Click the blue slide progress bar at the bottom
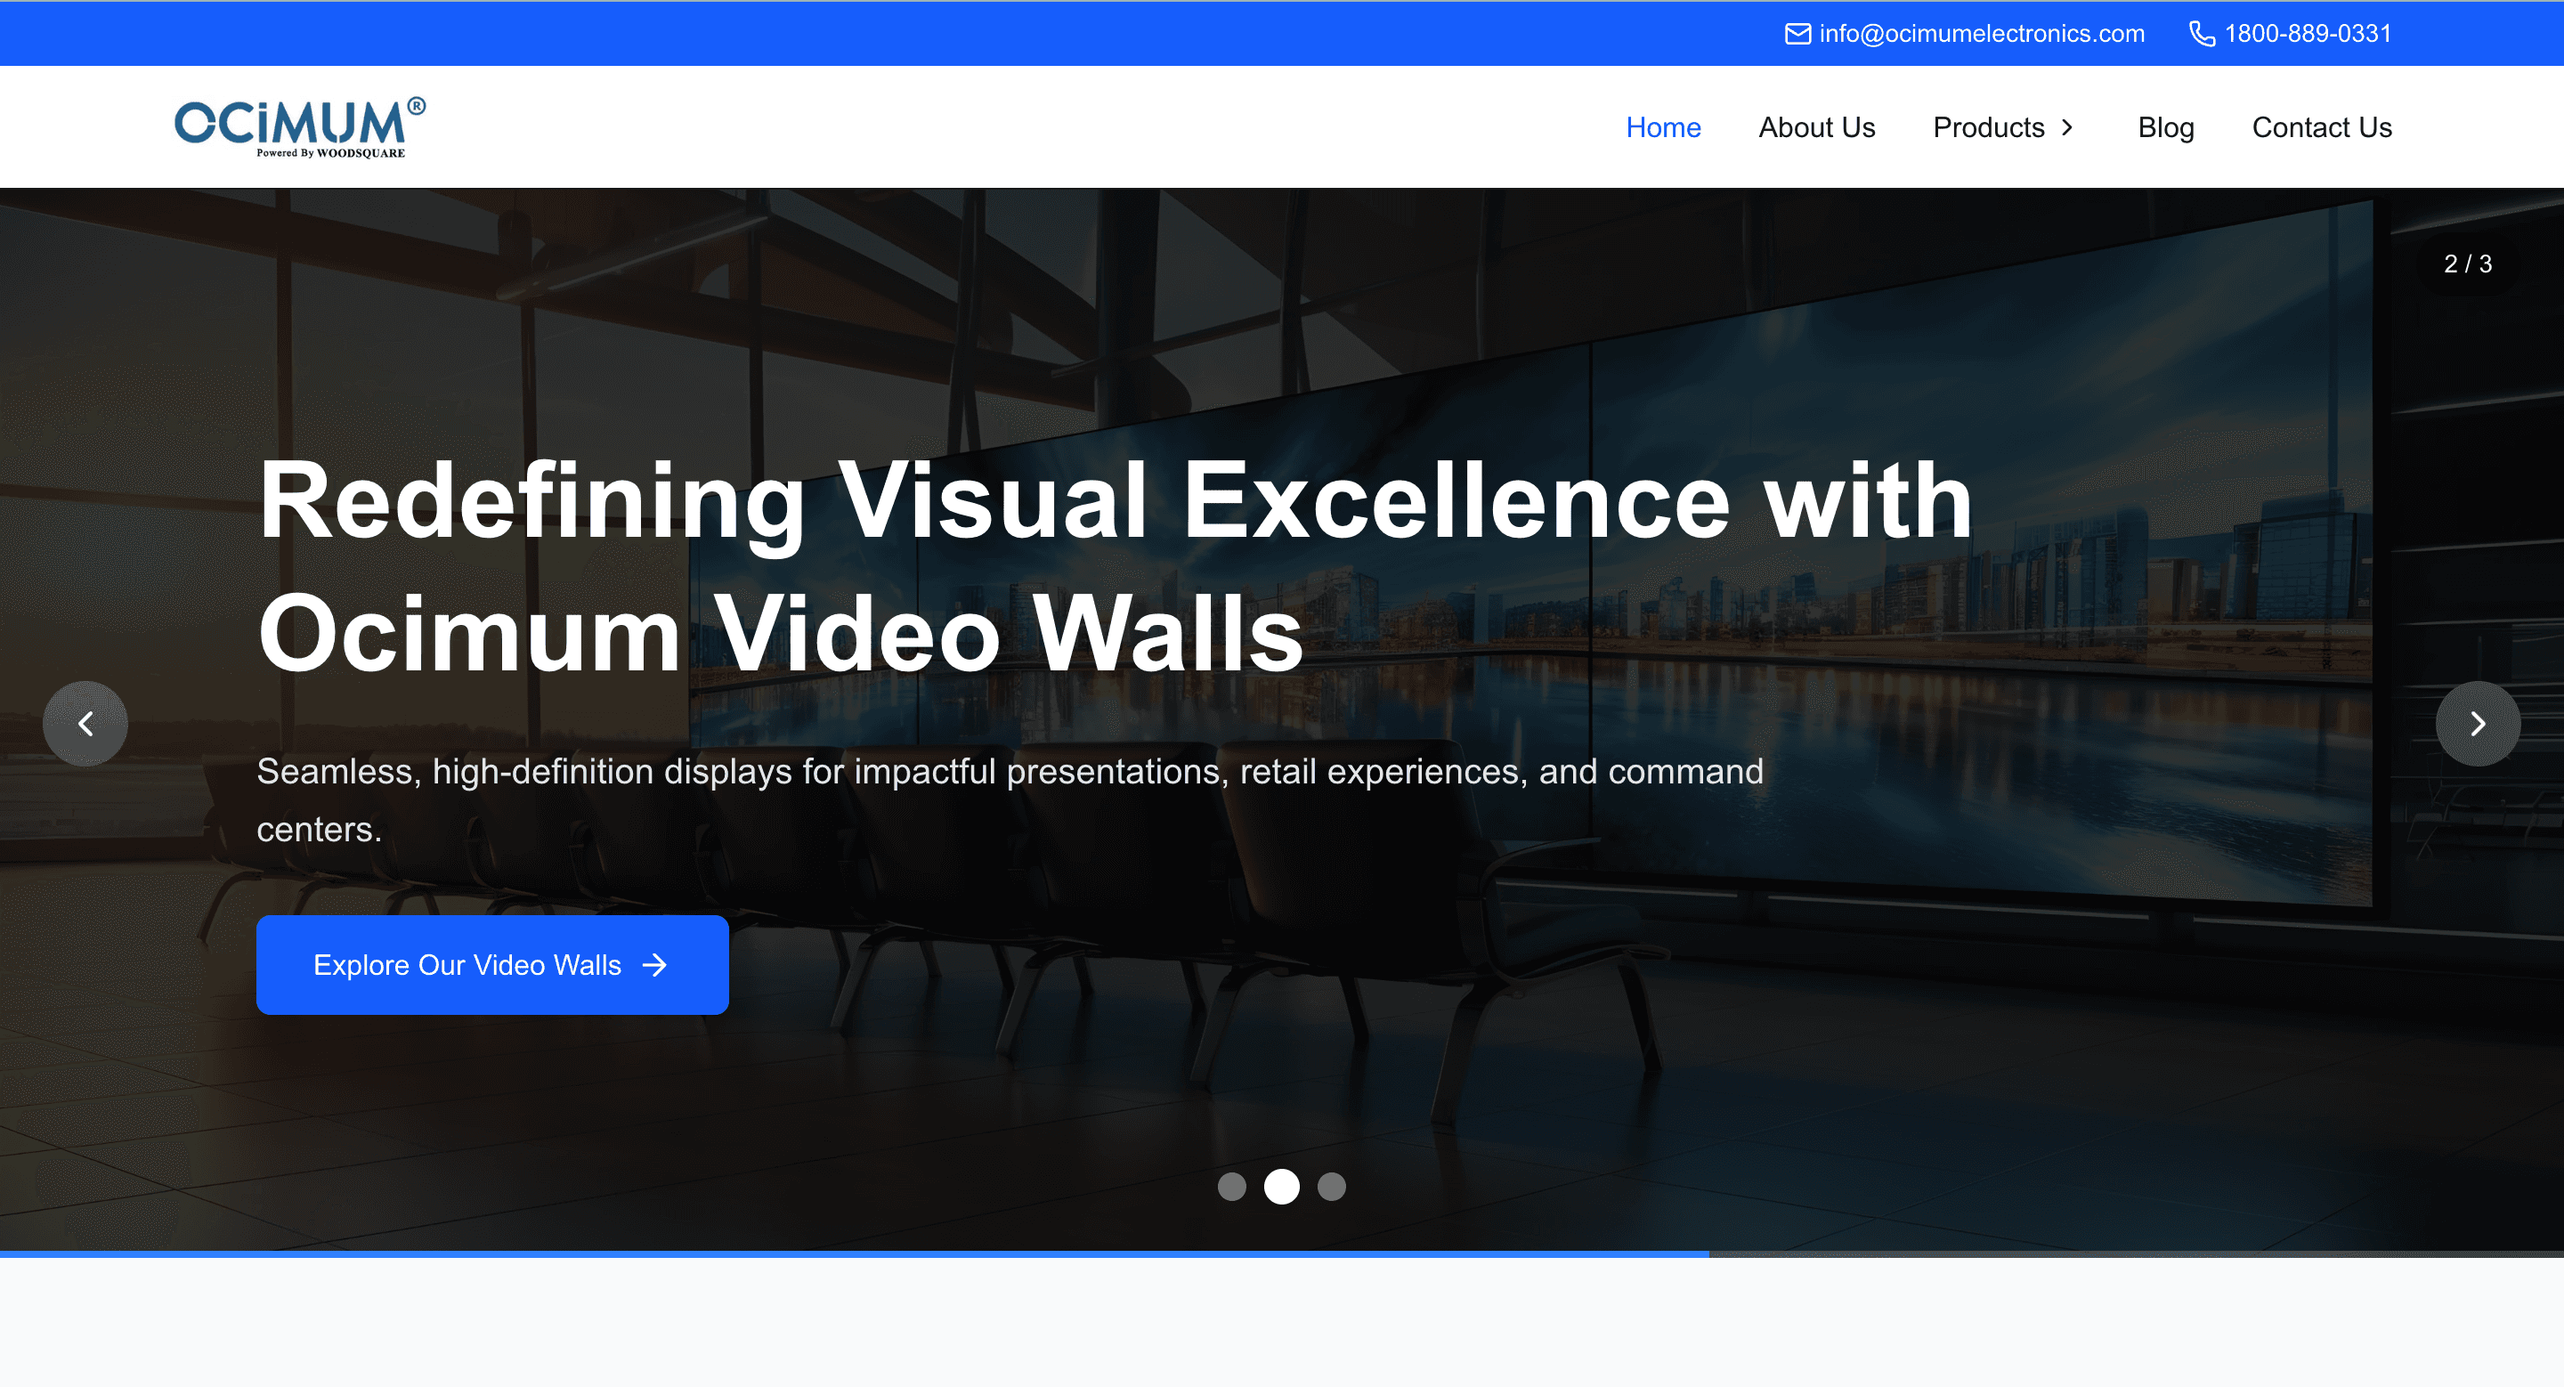 point(854,1253)
